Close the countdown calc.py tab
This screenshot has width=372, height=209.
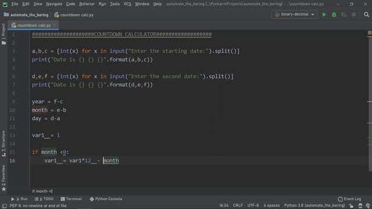point(55,25)
